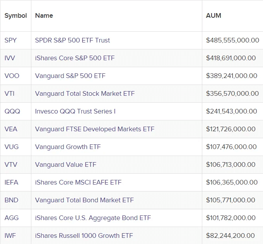
Task: Click the SPY ticker symbol link
Action: tap(10, 40)
